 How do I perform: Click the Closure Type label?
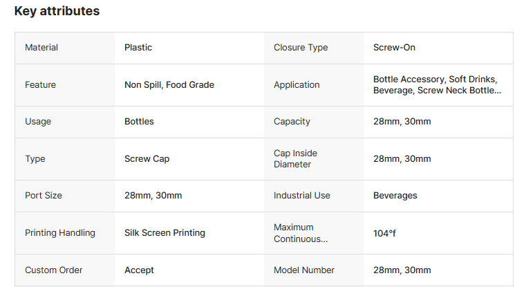coord(301,48)
